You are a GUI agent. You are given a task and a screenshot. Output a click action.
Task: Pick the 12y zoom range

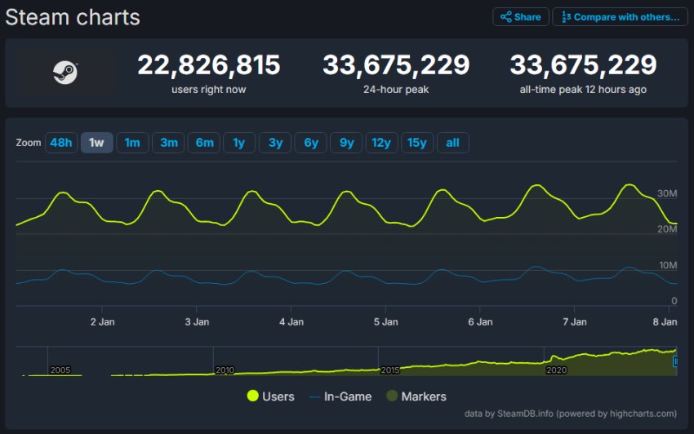click(x=381, y=143)
